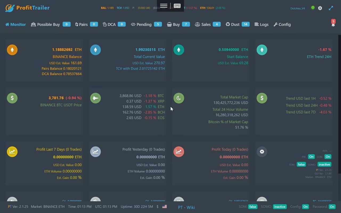The height and width of the screenshot is (213, 341).
Task: Toggle the CON On badge in status card
Action: click(328, 157)
